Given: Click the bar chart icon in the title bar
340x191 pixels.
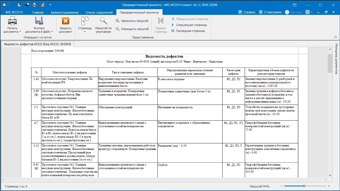Looking at the screenshot, I should point(42,5).
